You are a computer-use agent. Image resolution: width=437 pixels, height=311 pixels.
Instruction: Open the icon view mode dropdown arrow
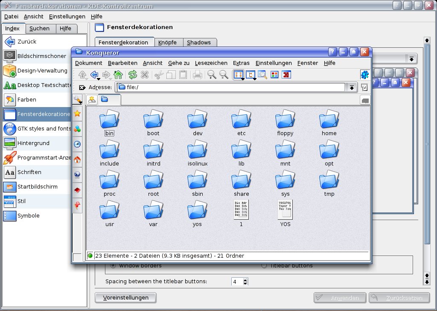click(243, 79)
